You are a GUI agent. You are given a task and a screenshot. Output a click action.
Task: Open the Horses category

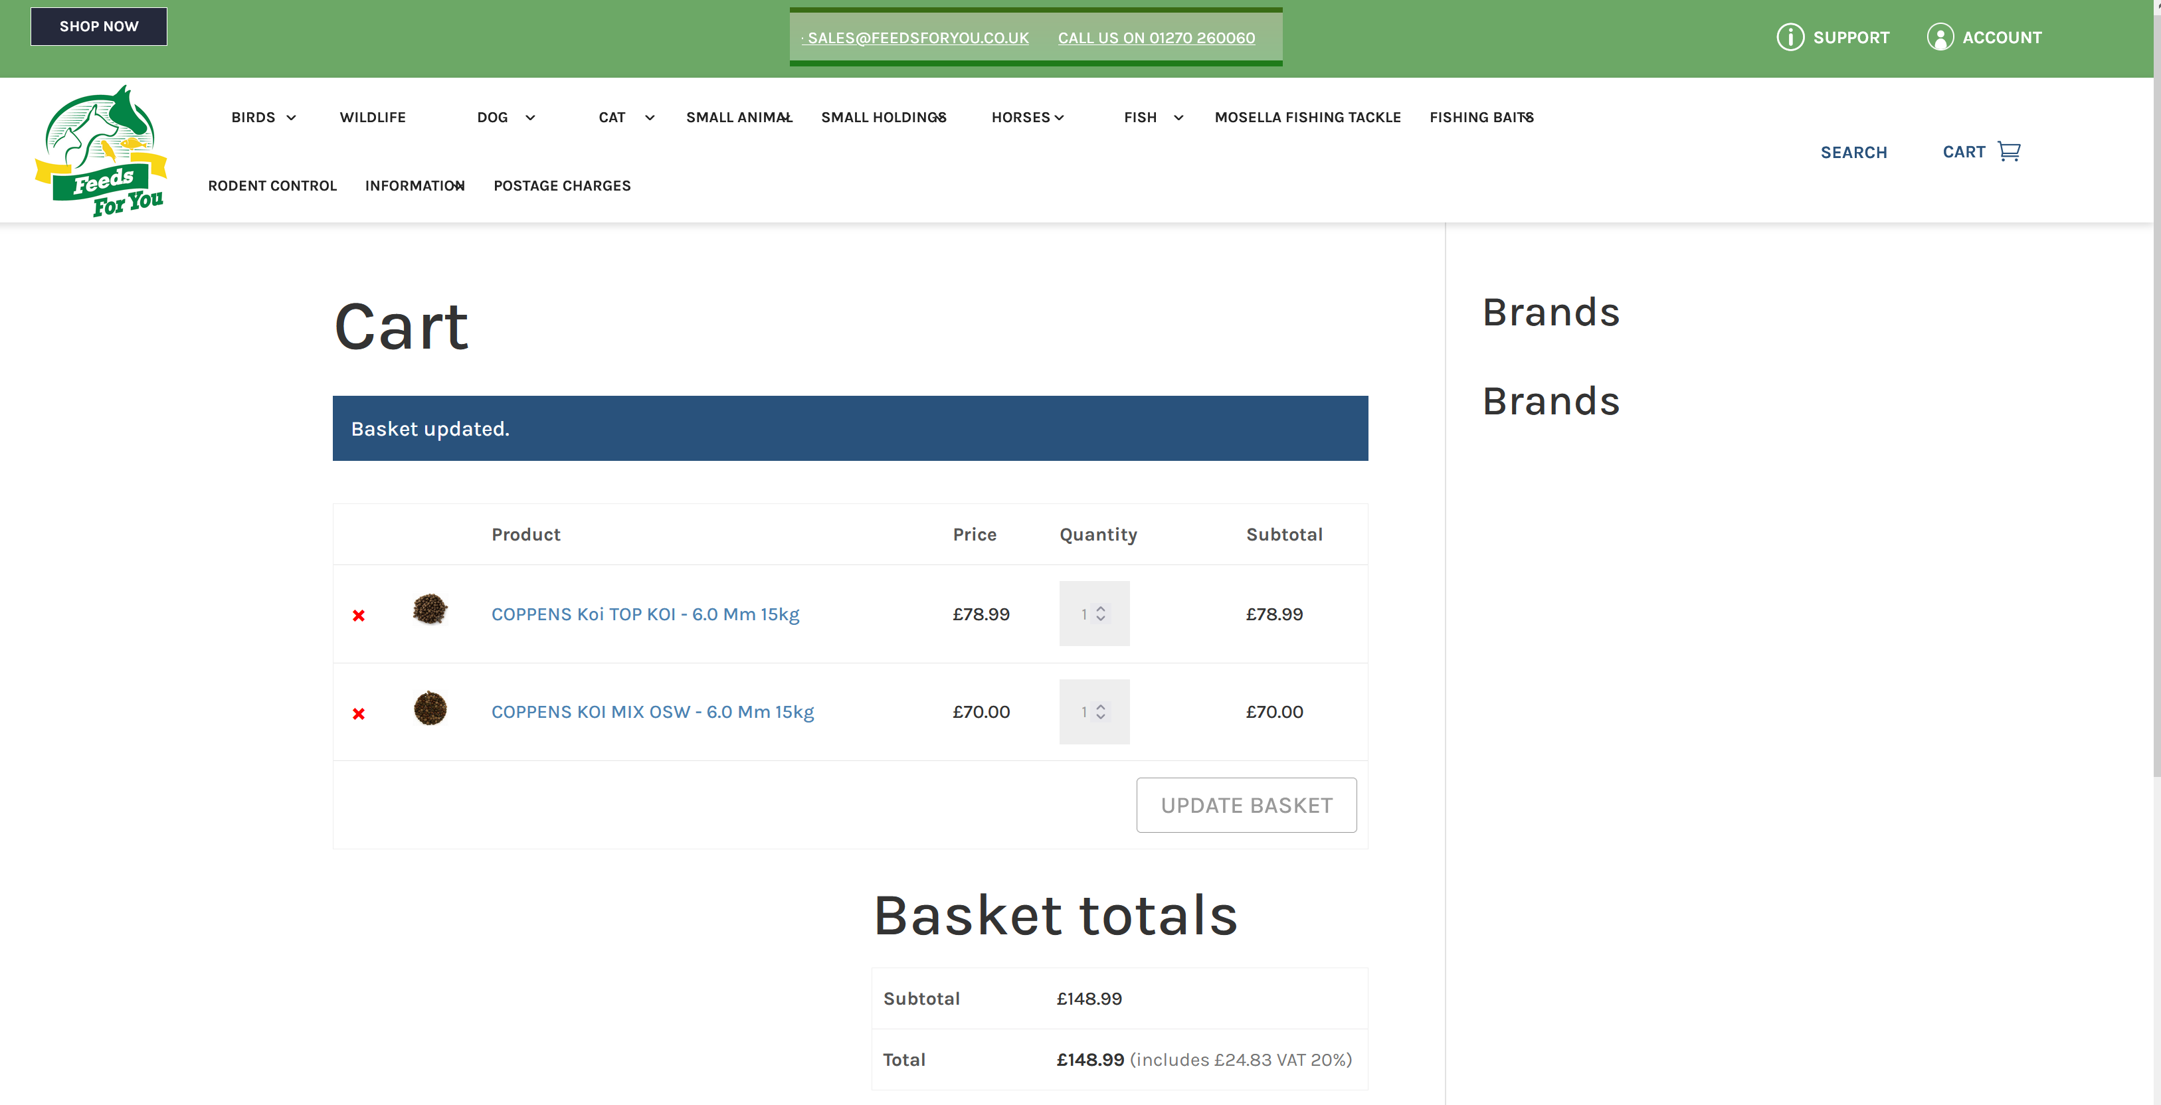click(1020, 118)
